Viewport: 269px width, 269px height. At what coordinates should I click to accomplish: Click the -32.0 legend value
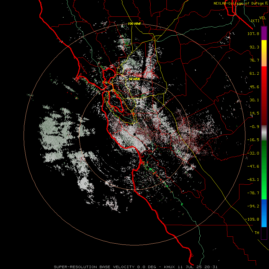pos(253,153)
